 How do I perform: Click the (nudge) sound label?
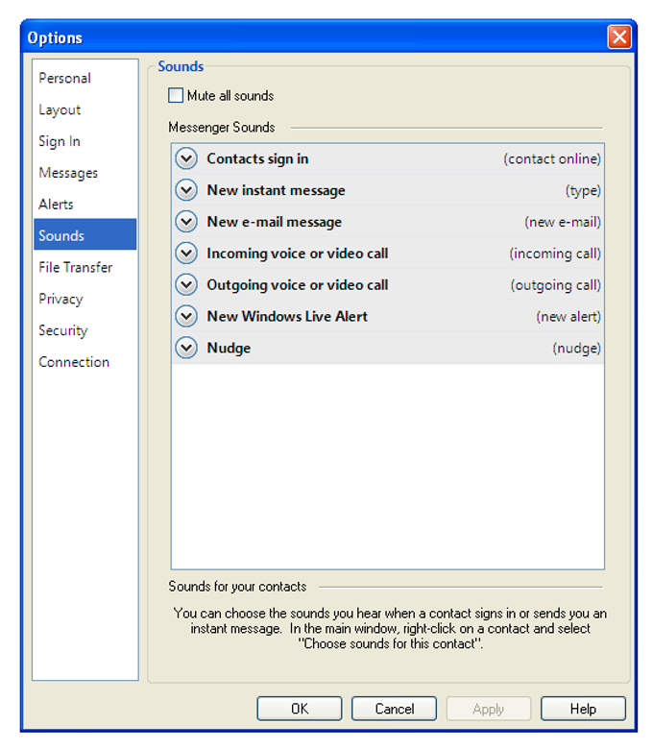point(576,349)
